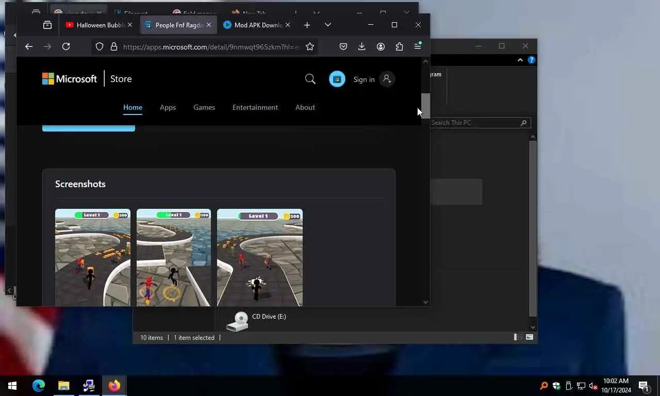The image size is (660, 396).
Task: Switch to People Fnf Ragdoll tab
Action: (x=178, y=25)
